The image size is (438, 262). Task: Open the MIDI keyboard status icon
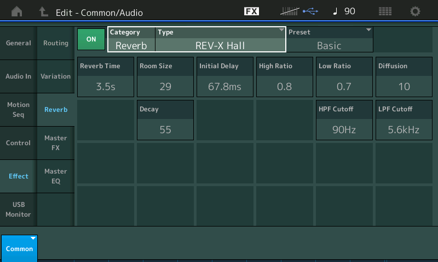tap(290, 11)
